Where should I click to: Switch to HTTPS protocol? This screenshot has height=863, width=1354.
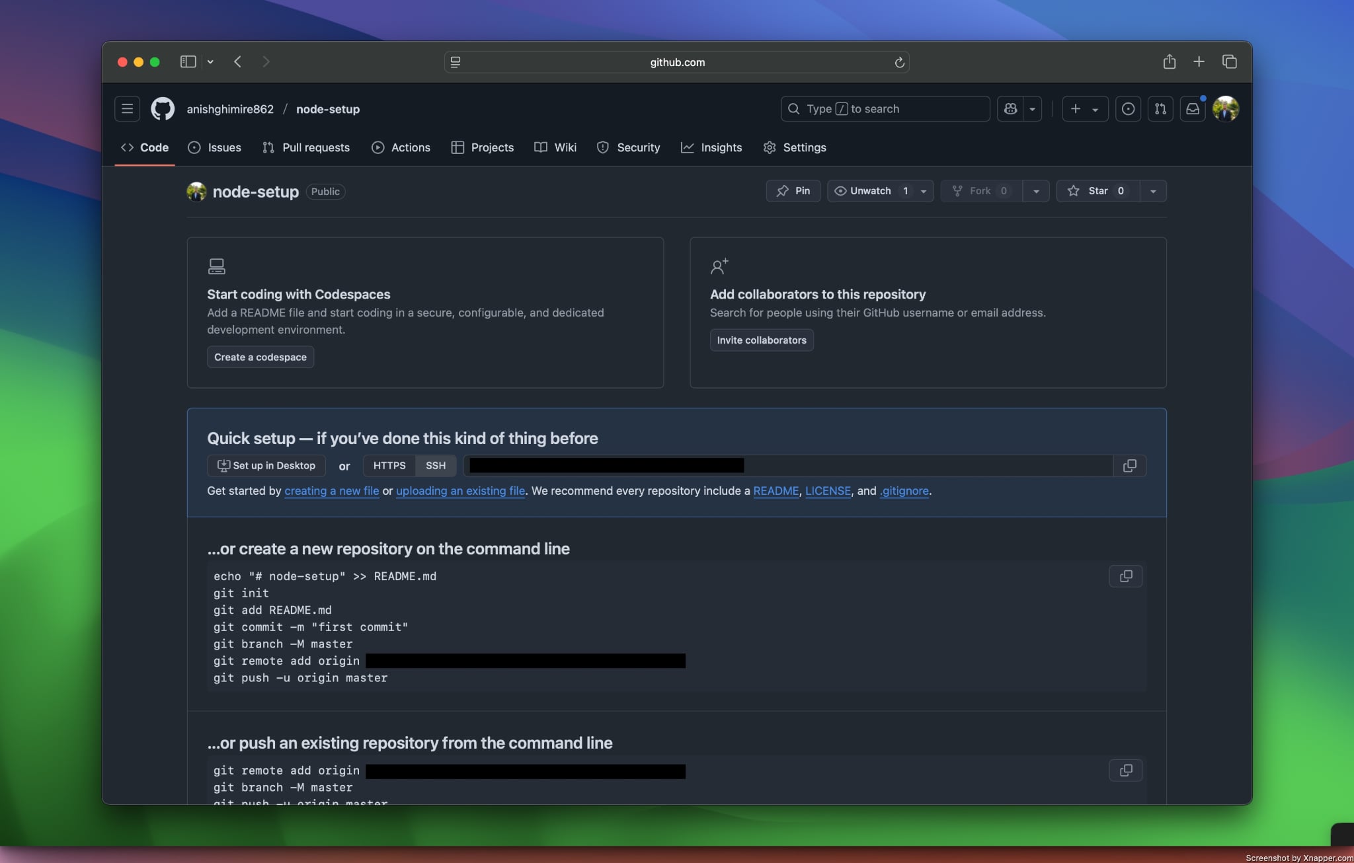[x=389, y=466]
